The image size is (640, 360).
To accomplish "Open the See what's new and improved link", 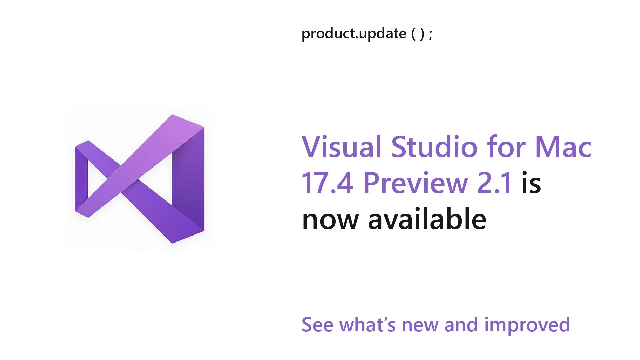I will pyautogui.click(x=436, y=325).
